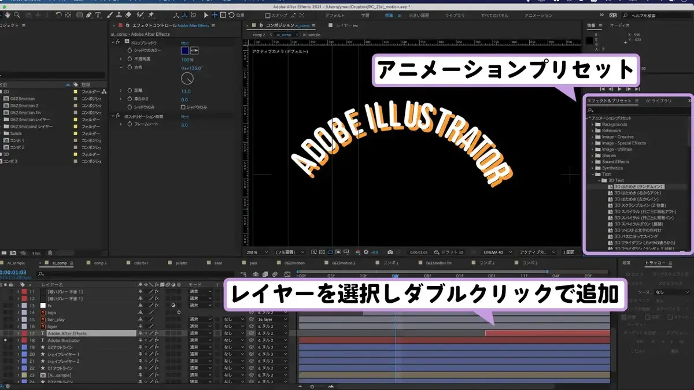This screenshot has height=390, width=694.
Task: Open the CC ライブラリ panel tab
Action: click(659, 101)
